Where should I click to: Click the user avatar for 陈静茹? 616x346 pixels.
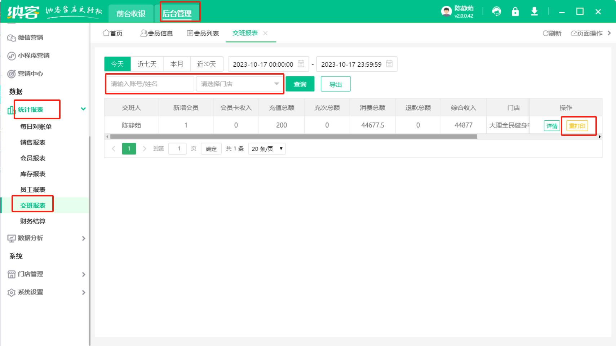[x=446, y=12]
